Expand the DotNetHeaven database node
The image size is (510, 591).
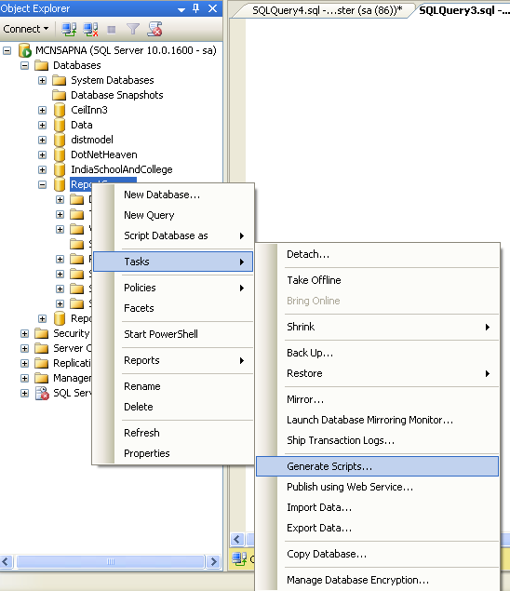(x=42, y=154)
